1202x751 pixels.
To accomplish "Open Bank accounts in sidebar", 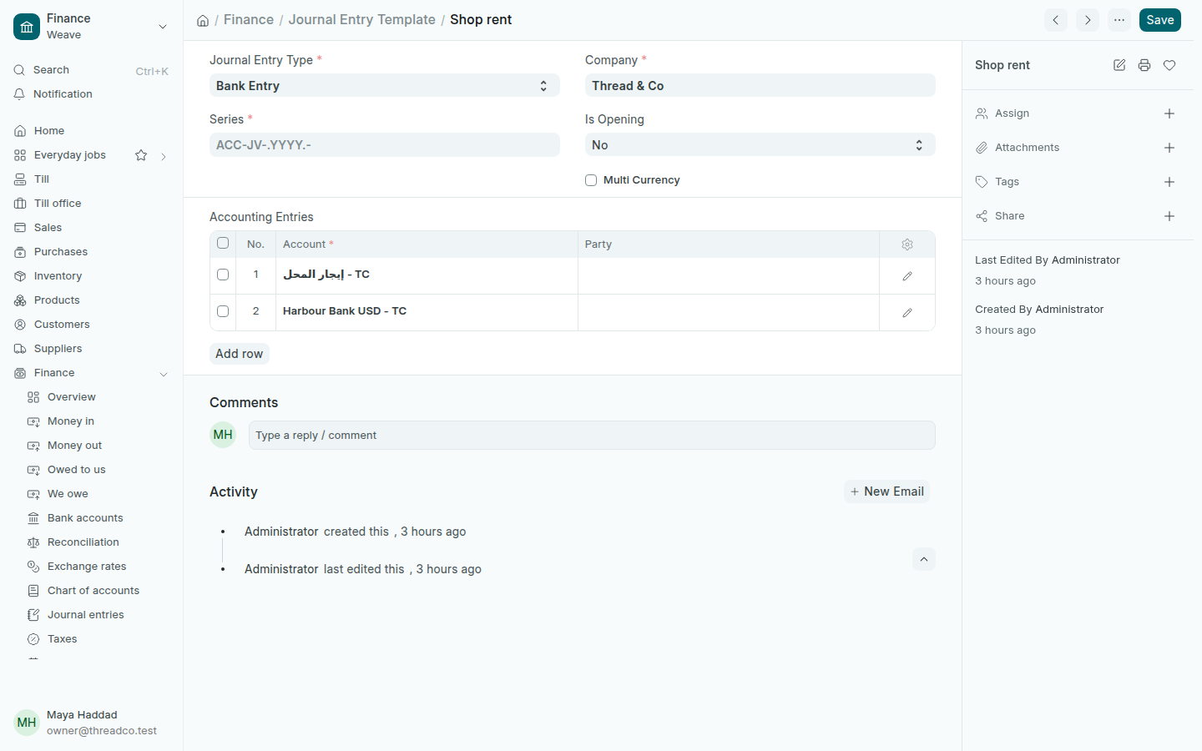I will click(x=85, y=518).
